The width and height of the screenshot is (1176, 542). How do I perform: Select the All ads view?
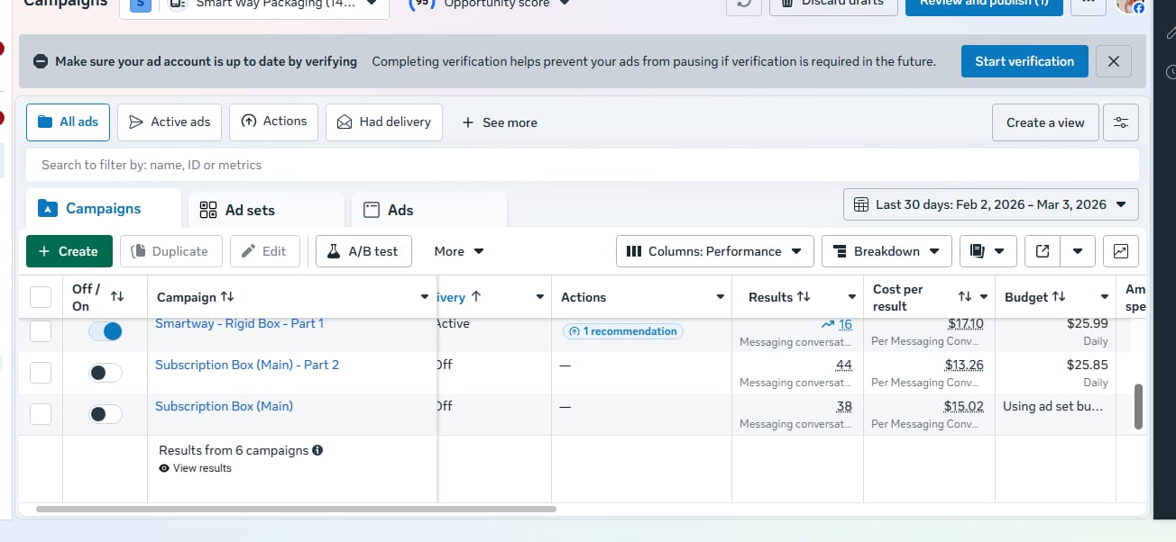tap(68, 122)
